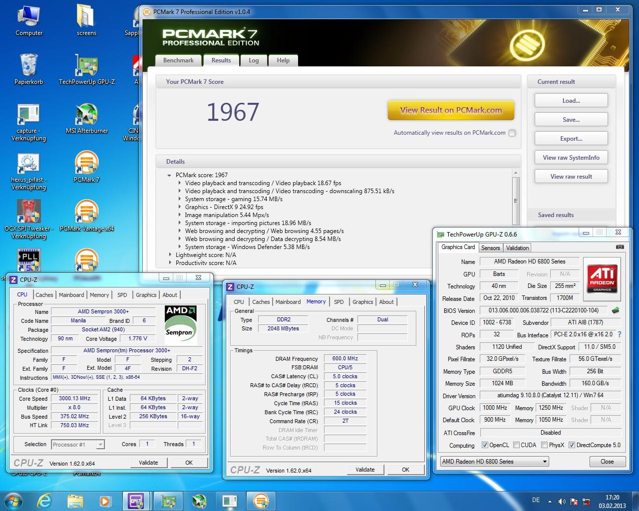Screen dimensions: 639x511
Task: Click the GPU-Z BIOS save chip icon
Action: tap(615, 310)
